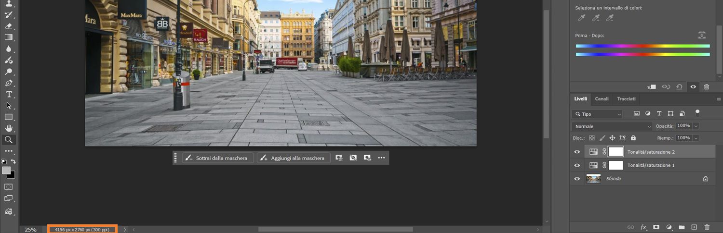
Task: Select the Zoom magnifier tool
Action: coord(9,140)
